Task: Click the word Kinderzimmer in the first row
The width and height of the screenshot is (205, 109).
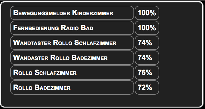Action: (93, 13)
